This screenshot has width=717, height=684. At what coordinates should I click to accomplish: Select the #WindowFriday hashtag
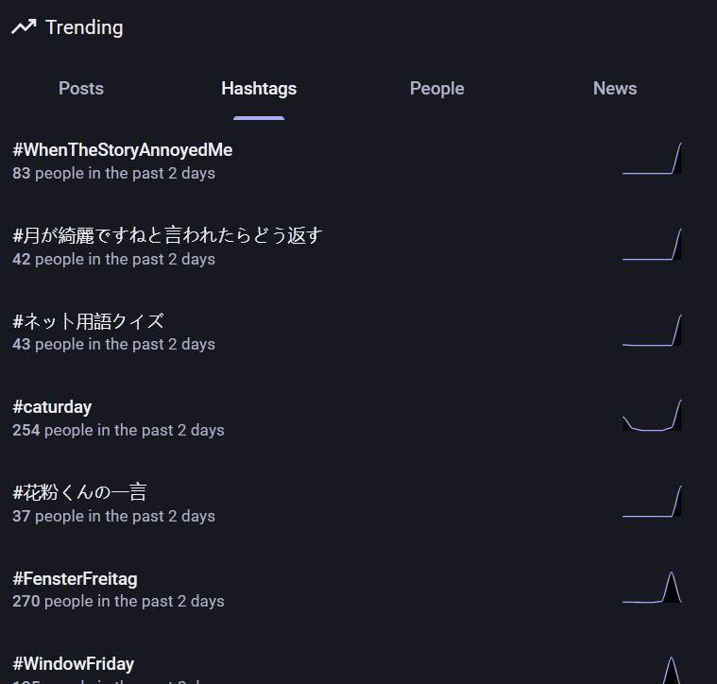74,664
